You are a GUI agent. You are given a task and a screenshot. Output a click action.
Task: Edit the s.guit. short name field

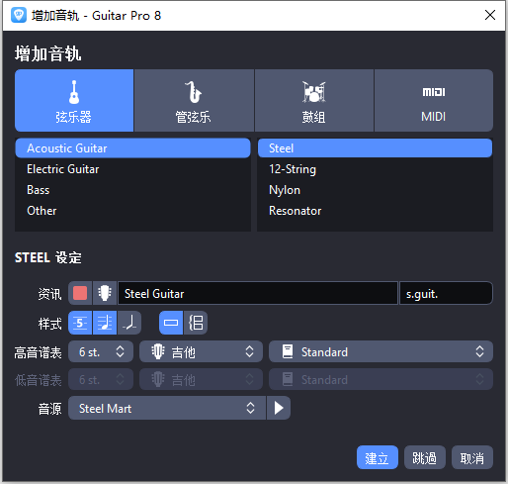[446, 293]
